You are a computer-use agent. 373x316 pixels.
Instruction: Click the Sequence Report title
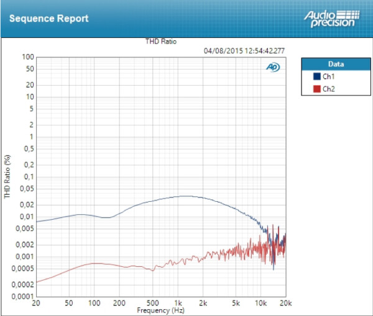(x=48, y=19)
